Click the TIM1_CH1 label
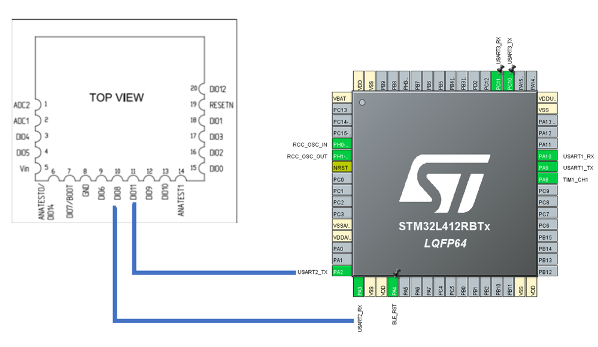Image resolution: width=598 pixels, height=347 pixels. pos(575,179)
